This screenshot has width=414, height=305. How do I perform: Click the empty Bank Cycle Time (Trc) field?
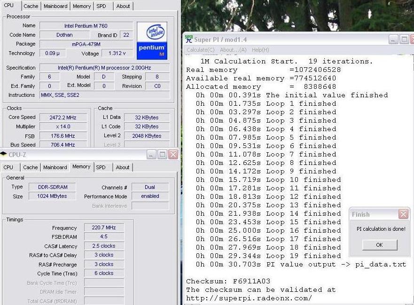(104, 282)
